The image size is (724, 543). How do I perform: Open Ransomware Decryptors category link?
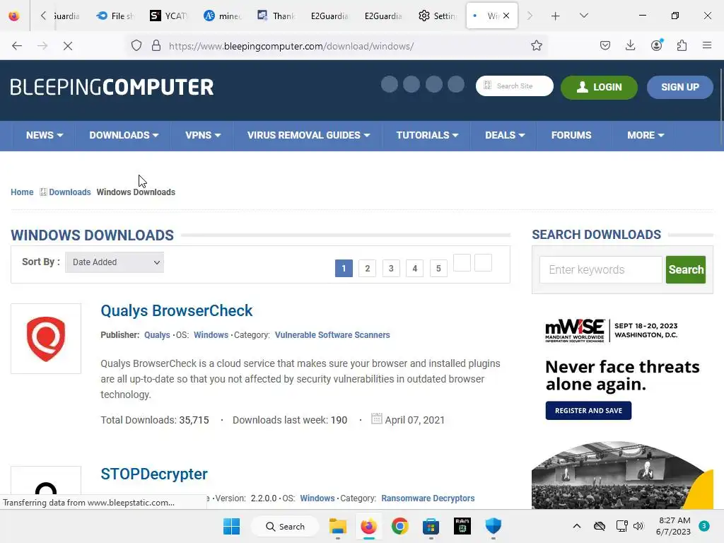(x=428, y=498)
